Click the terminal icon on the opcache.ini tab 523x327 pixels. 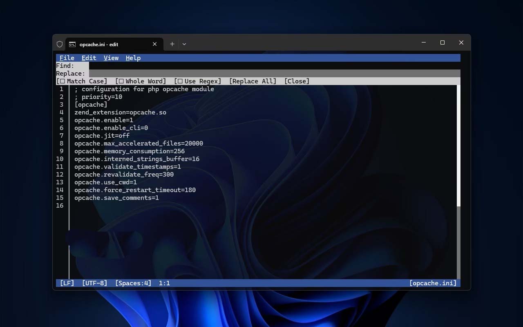[72, 44]
